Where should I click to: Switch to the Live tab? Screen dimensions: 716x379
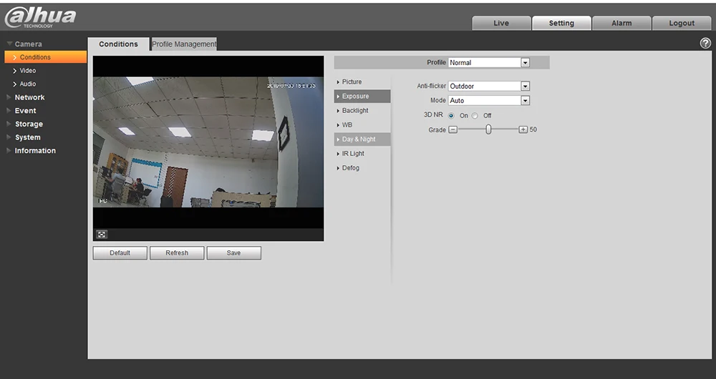tap(501, 23)
